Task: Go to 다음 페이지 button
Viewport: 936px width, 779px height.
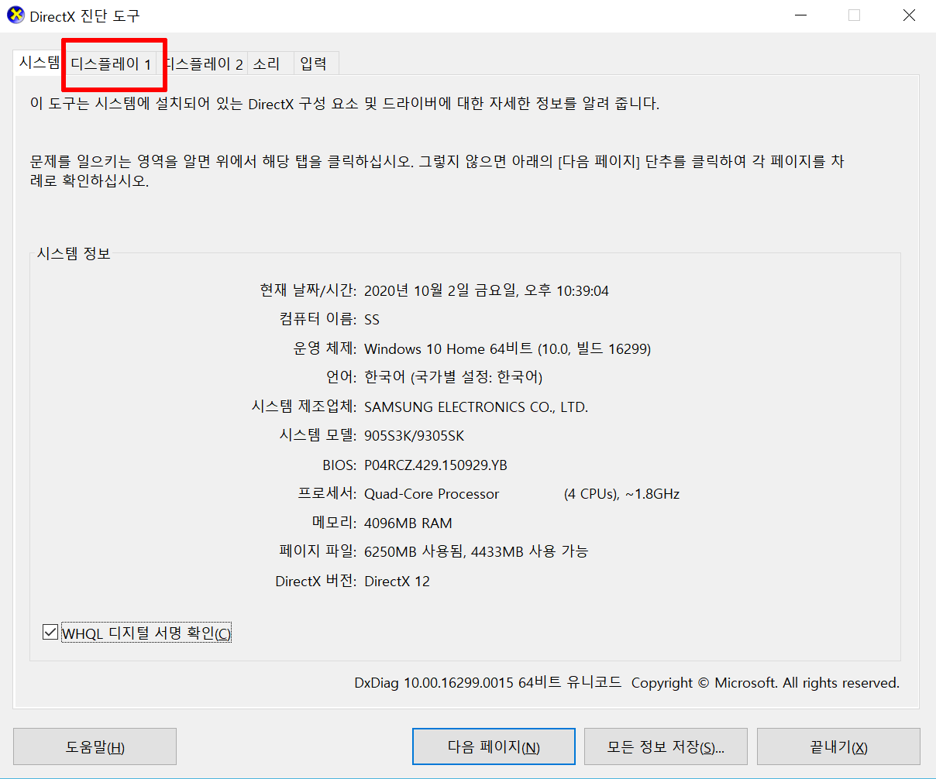Action: point(494,746)
